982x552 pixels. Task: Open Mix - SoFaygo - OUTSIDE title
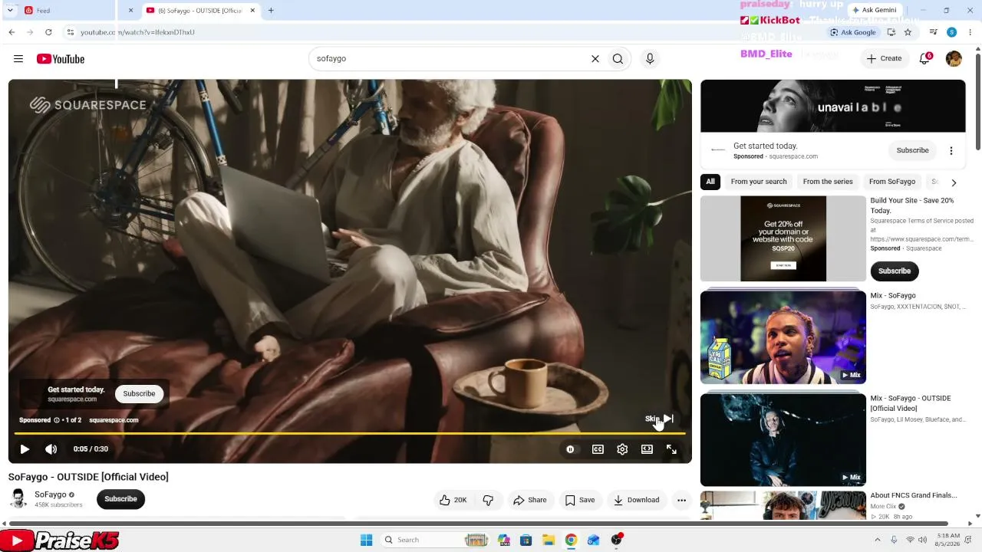[x=911, y=403]
